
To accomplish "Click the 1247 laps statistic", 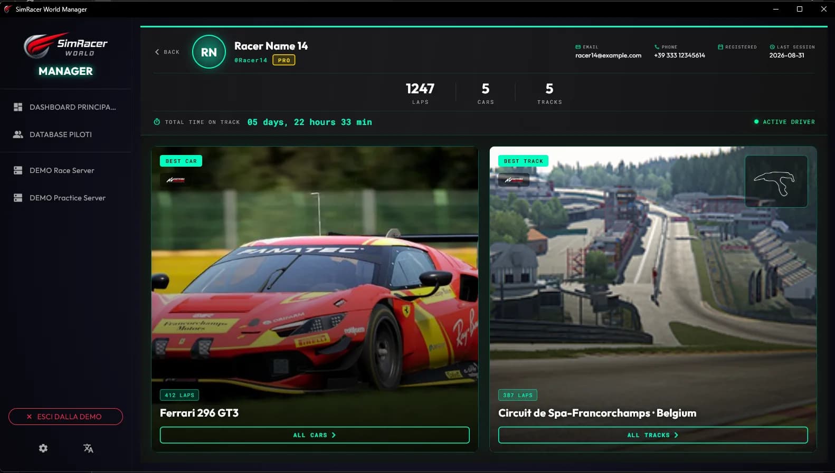I will (x=420, y=93).
